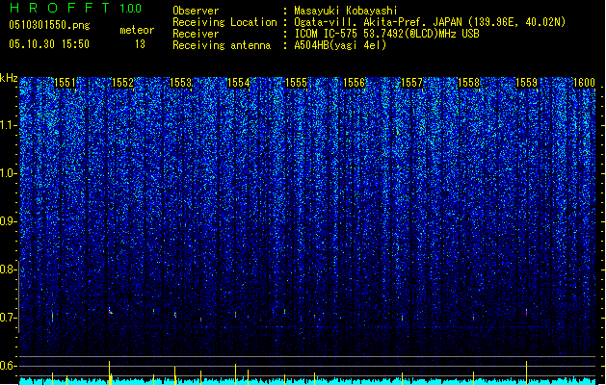Select the A504HB(yagi 4el) antenna text
The image size is (606, 385).
[340, 45]
